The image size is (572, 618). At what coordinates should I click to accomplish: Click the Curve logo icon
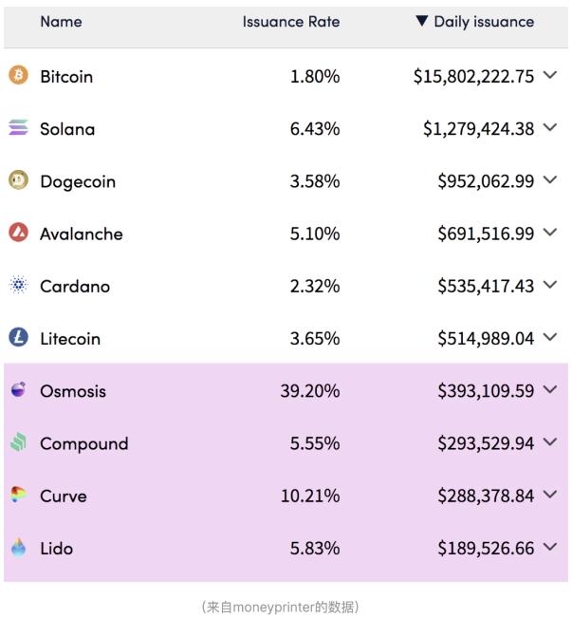(18, 495)
